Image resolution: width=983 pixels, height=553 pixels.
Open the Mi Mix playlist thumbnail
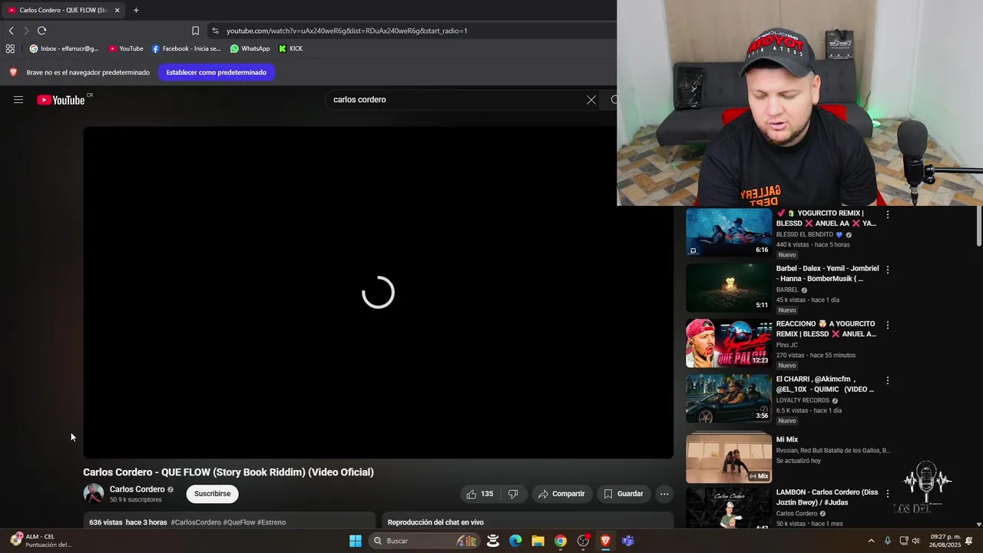pyautogui.click(x=729, y=457)
